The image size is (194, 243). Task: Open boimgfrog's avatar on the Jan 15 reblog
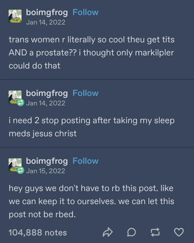tap(15, 165)
